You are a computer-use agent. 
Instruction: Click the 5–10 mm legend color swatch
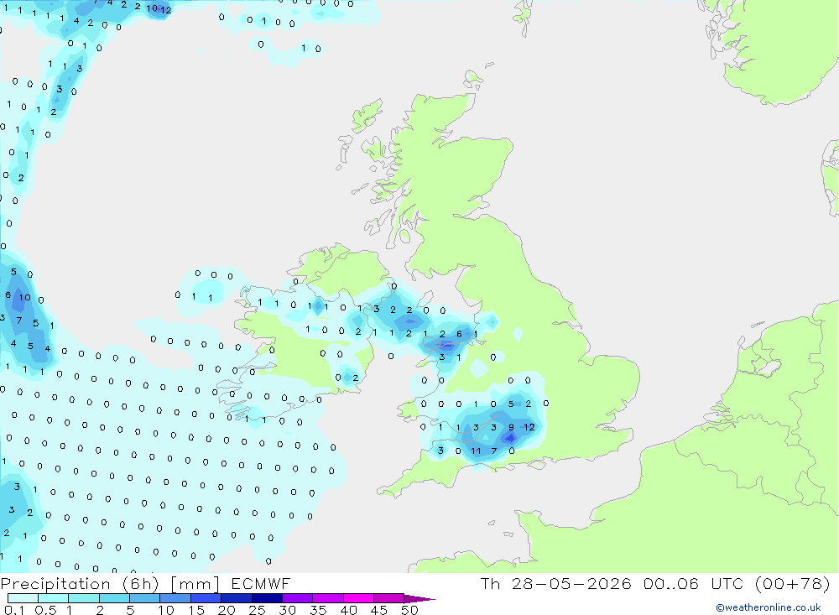[x=145, y=598]
